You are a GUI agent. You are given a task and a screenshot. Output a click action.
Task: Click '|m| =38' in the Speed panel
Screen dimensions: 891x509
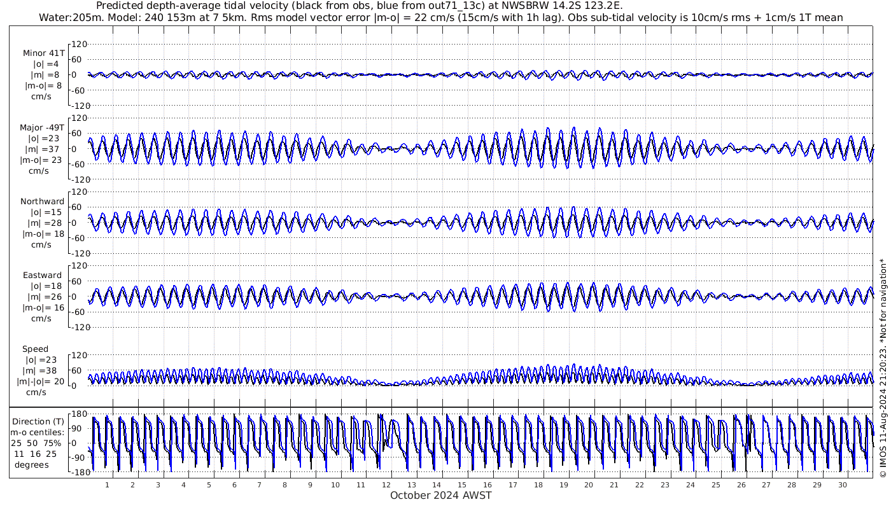pos(41,372)
